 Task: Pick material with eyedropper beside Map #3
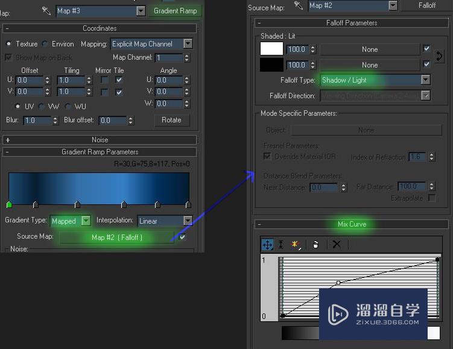point(46,11)
